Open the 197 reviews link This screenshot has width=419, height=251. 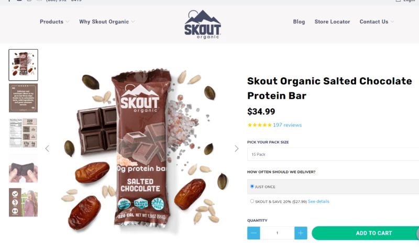pos(287,125)
